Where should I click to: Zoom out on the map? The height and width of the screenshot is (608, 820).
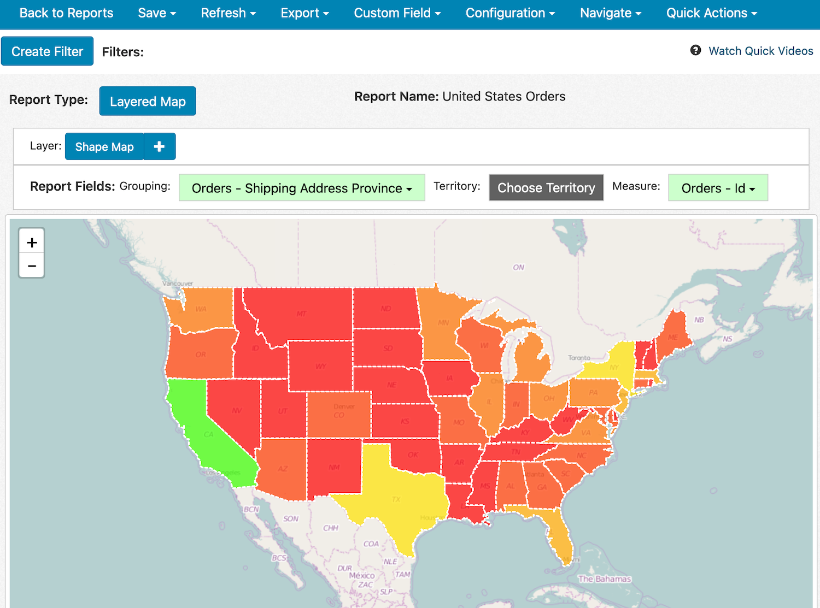(x=32, y=266)
